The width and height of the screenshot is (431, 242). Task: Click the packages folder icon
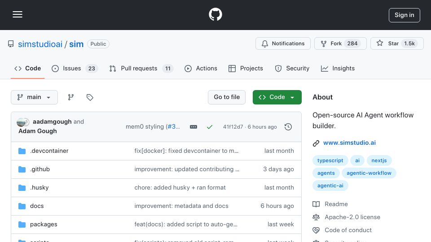22,225
